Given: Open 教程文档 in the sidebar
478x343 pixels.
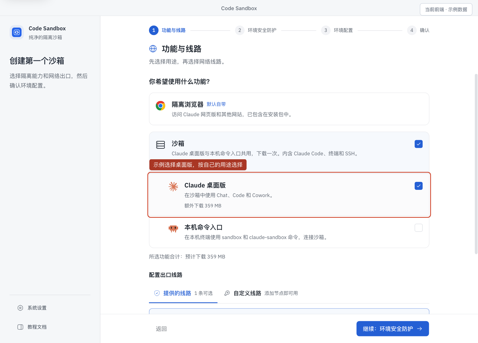Looking at the screenshot, I should click(x=50, y=327).
